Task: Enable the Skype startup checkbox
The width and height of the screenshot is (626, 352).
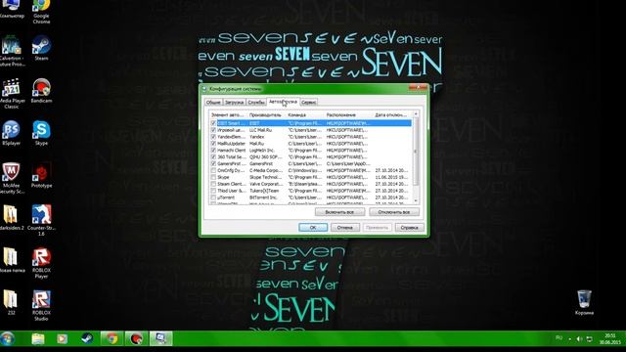Action: click(x=213, y=177)
